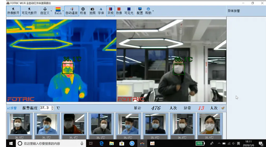Image resolution: width=266 pixels, height=147 pixels.
Task: Open Microsoft Edge from the taskbar
Action: tap(101, 143)
